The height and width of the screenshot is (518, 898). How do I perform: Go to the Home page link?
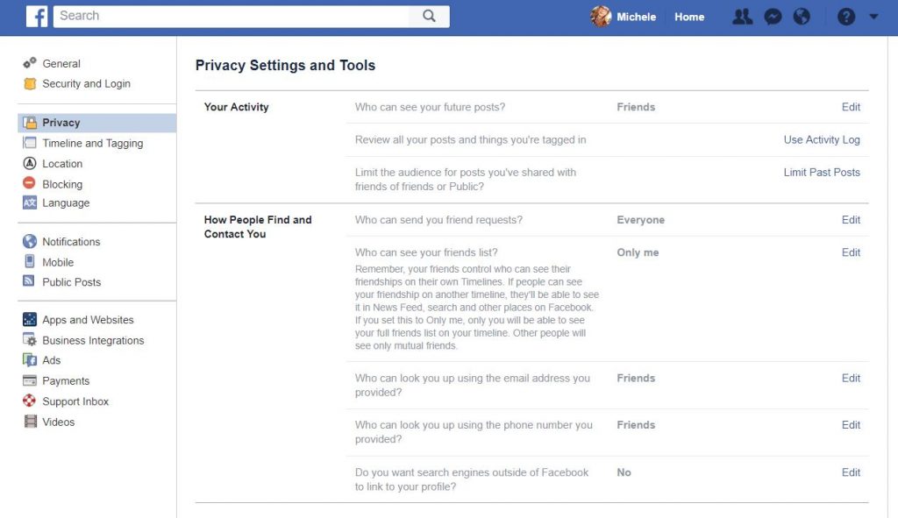click(x=689, y=18)
